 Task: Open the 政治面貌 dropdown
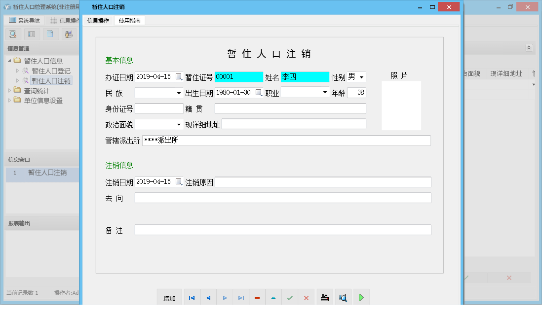click(178, 124)
